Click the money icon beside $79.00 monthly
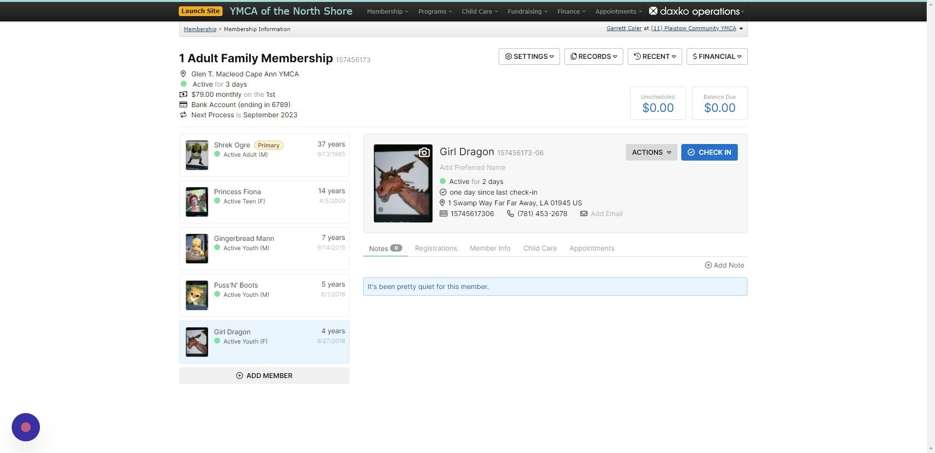Image resolution: width=935 pixels, height=453 pixels. [x=183, y=94]
